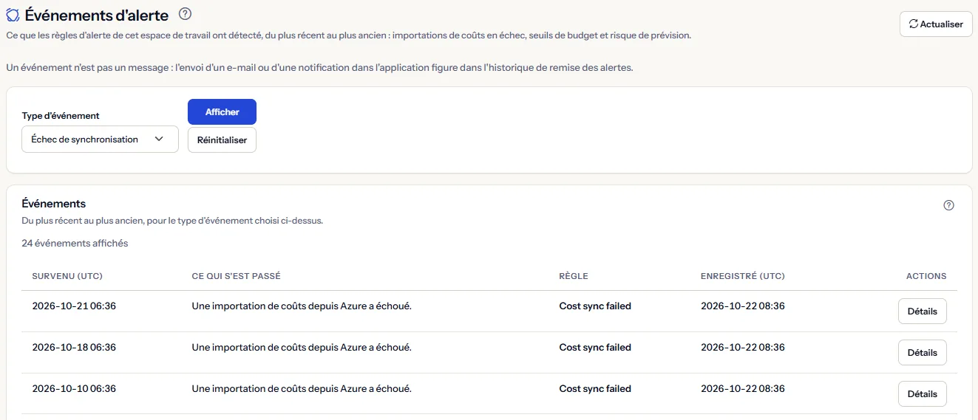Screen dimensions: 978x420
Task: Click the alert events bell icon beside title
Action: point(13,14)
